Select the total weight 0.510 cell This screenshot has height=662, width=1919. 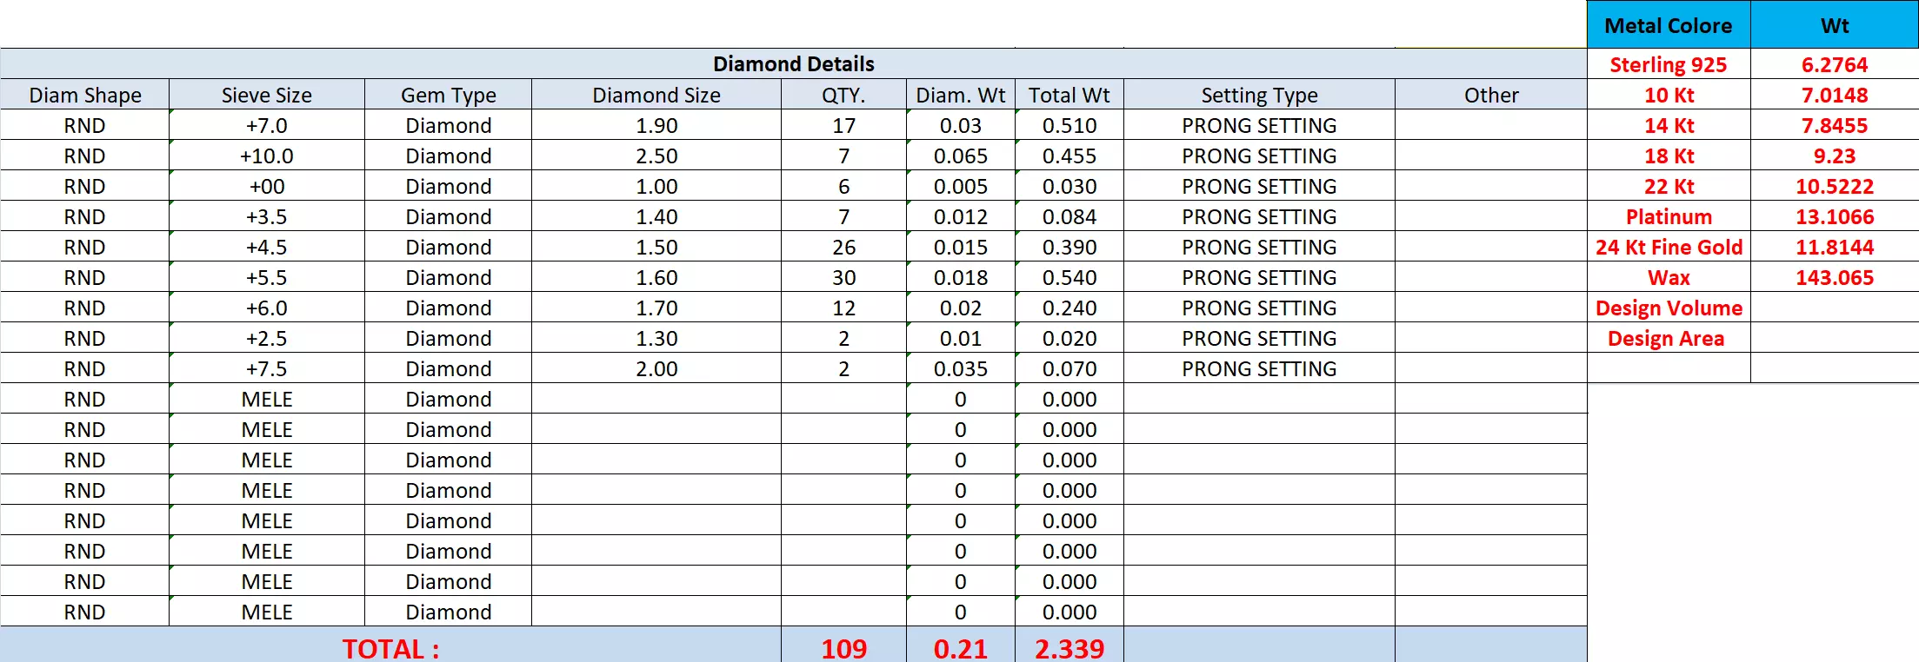tap(1069, 125)
